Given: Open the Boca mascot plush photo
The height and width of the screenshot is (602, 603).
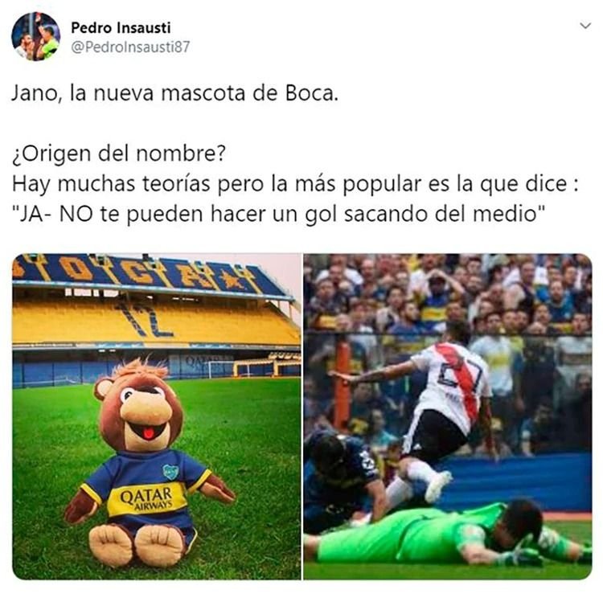Looking at the screenshot, I should [x=157, y=416].
